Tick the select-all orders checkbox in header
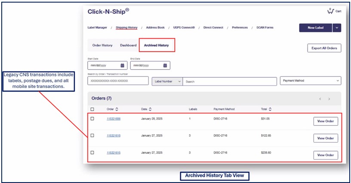351x183 pixels. click(92, 109)
